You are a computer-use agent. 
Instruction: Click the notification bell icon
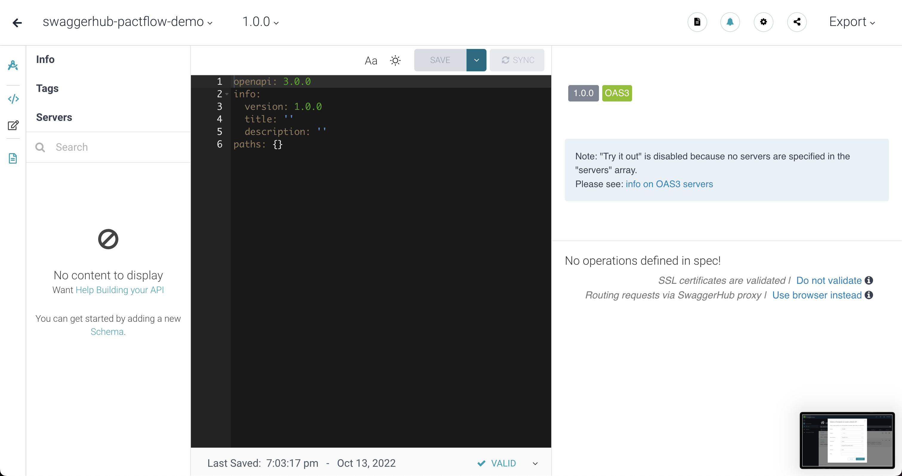(x=730, y=22)
